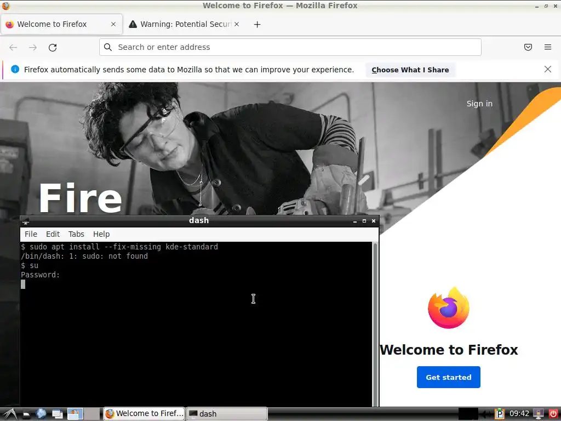Open a new tab with the plus button

click(x=257, y=24)
